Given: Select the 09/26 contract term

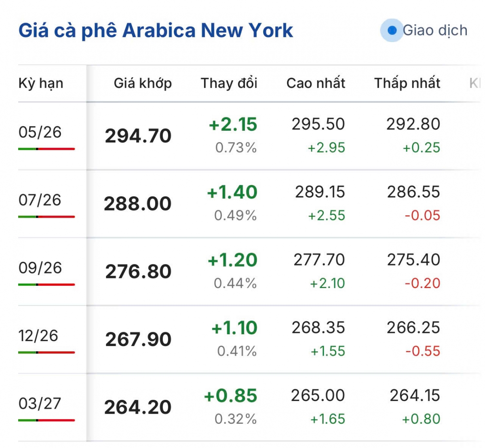Looking at the screenshot, I should click(x=40, y=268).
